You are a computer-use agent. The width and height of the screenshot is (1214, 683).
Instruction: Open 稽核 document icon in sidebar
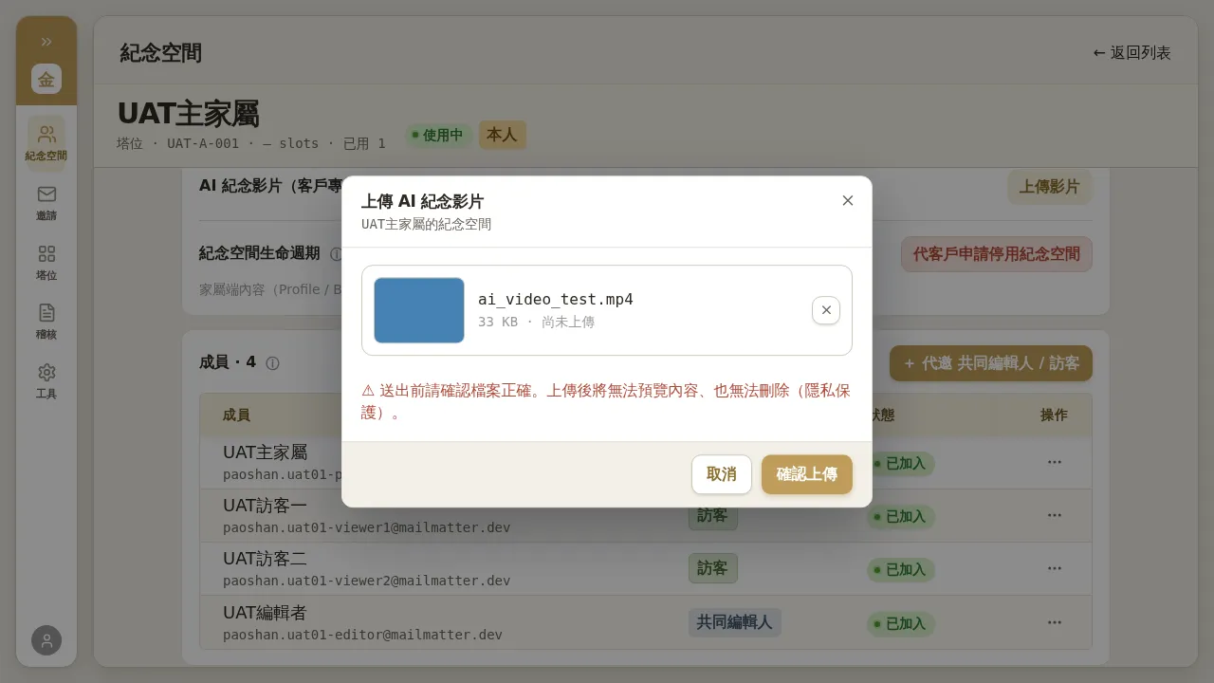[x=46, y=321]
